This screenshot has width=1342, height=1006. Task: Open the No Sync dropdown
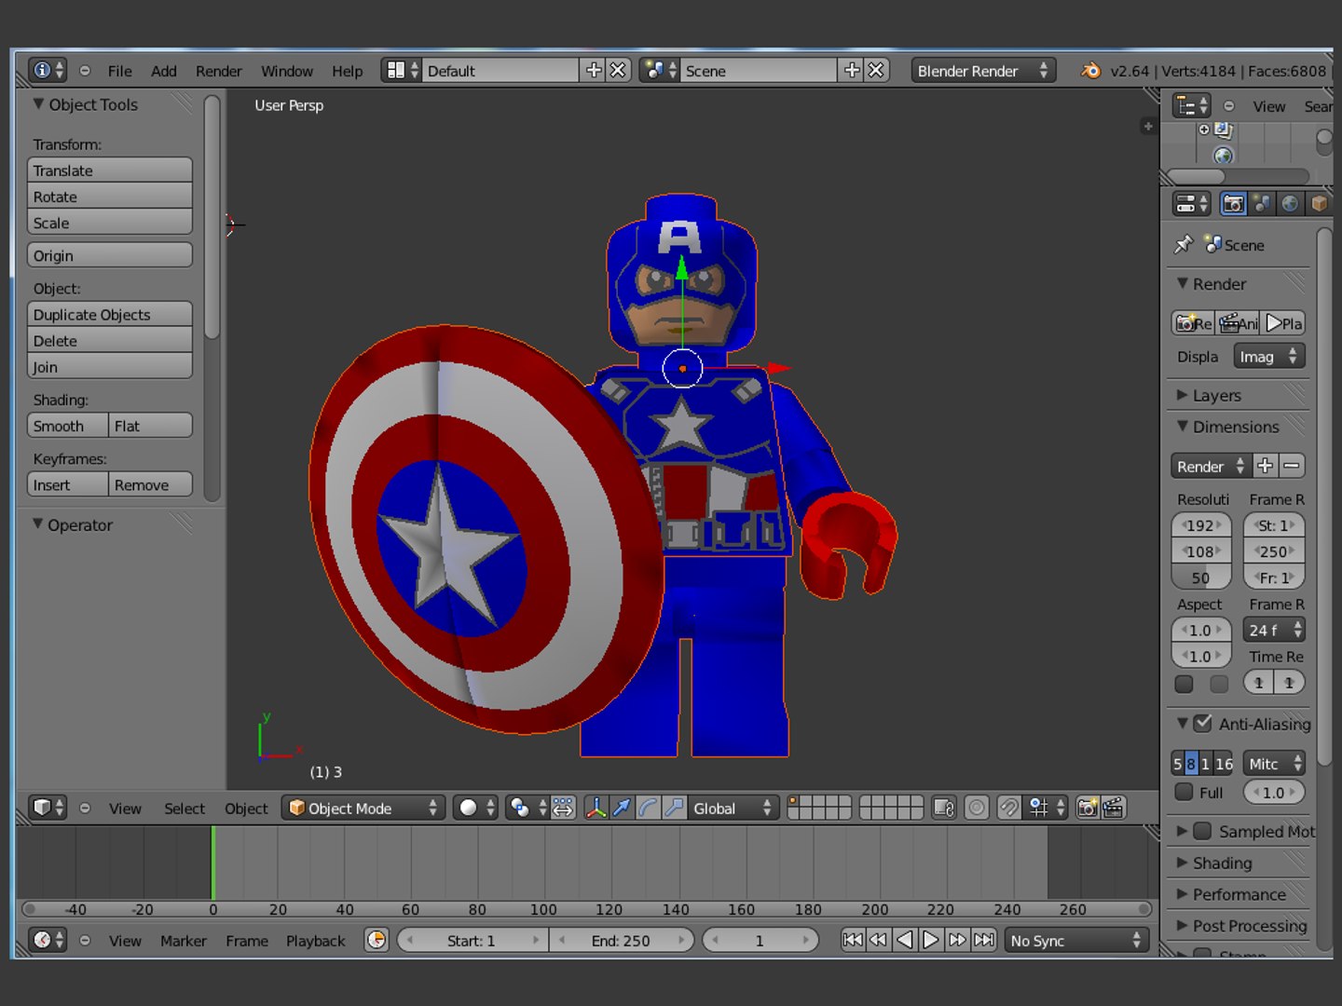click(1075, 940)
